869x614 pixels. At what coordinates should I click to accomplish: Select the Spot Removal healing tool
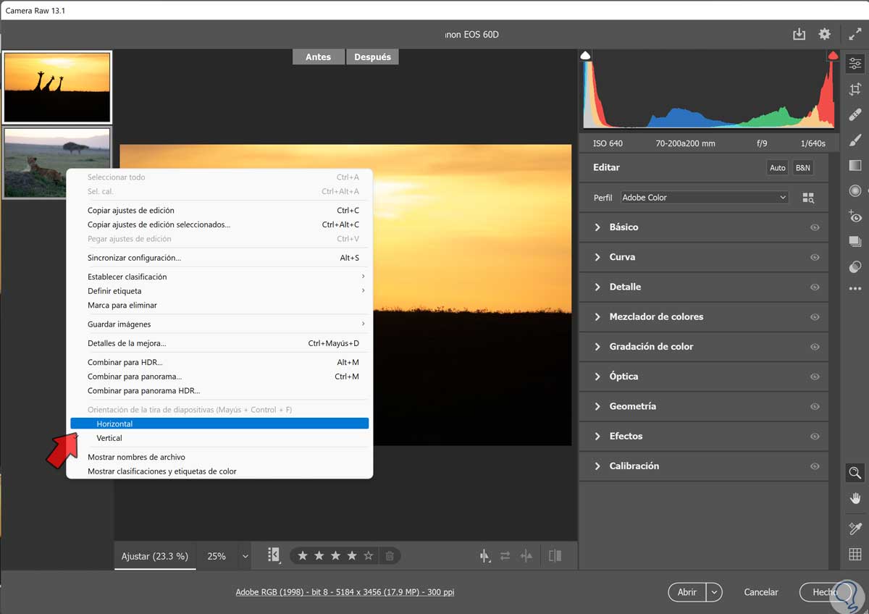[855, 114]
